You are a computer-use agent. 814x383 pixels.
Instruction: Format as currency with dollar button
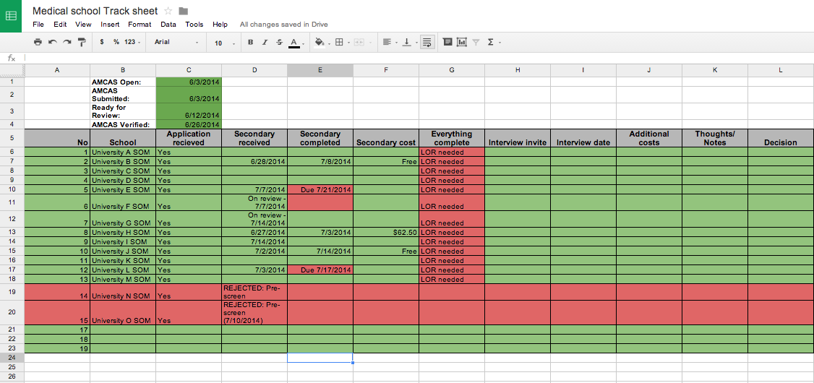coord(102,43)
